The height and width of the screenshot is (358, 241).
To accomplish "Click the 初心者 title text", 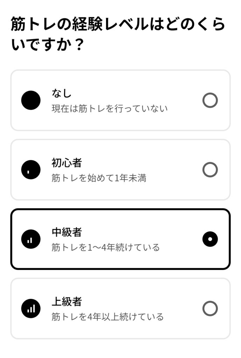I will pos(67,163).
